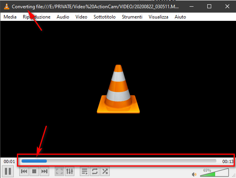The width and height of the screenshot is (236, 178).
Task: Toggle fullscreen video mode
Action: [59, 171]
